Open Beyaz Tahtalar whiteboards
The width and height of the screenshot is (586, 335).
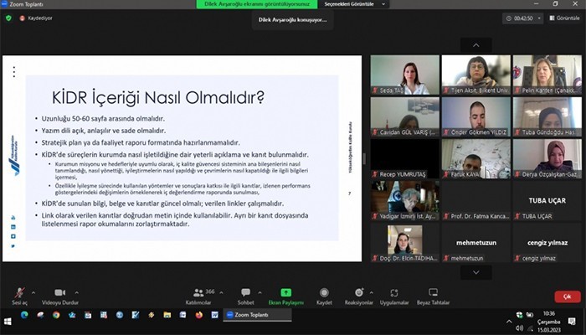[433, 295]
